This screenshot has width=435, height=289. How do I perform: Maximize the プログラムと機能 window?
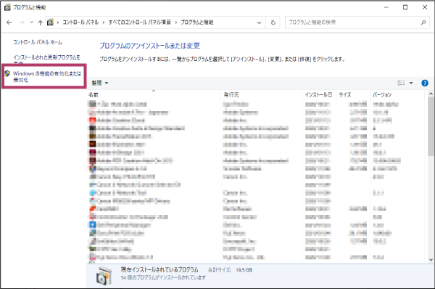coord(405,7)
